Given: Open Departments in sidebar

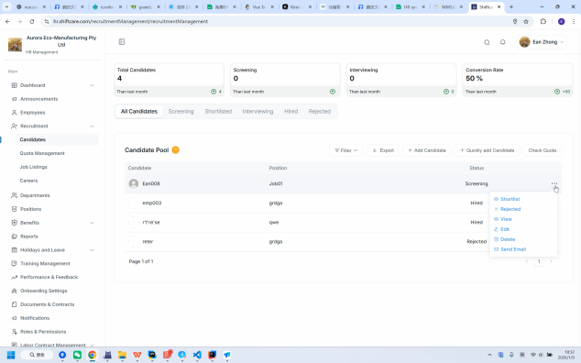Looking at the screenshot, I should [35, 195].
